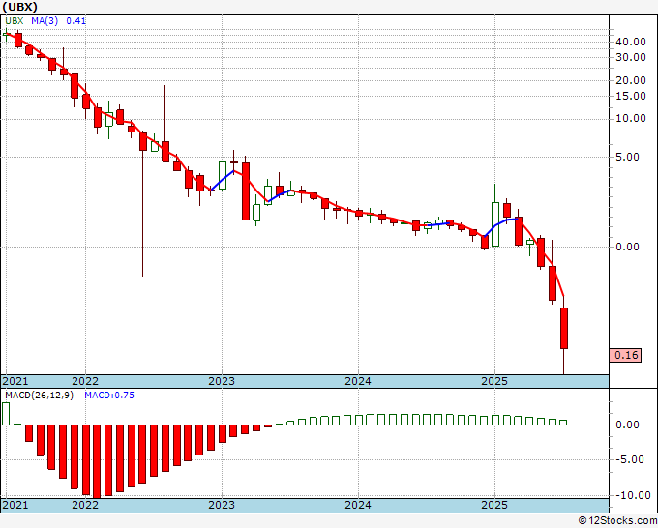This screenshot has width=658, height=528.
Task: Click the 5.00 price axis label
Action: click(627, 158)
